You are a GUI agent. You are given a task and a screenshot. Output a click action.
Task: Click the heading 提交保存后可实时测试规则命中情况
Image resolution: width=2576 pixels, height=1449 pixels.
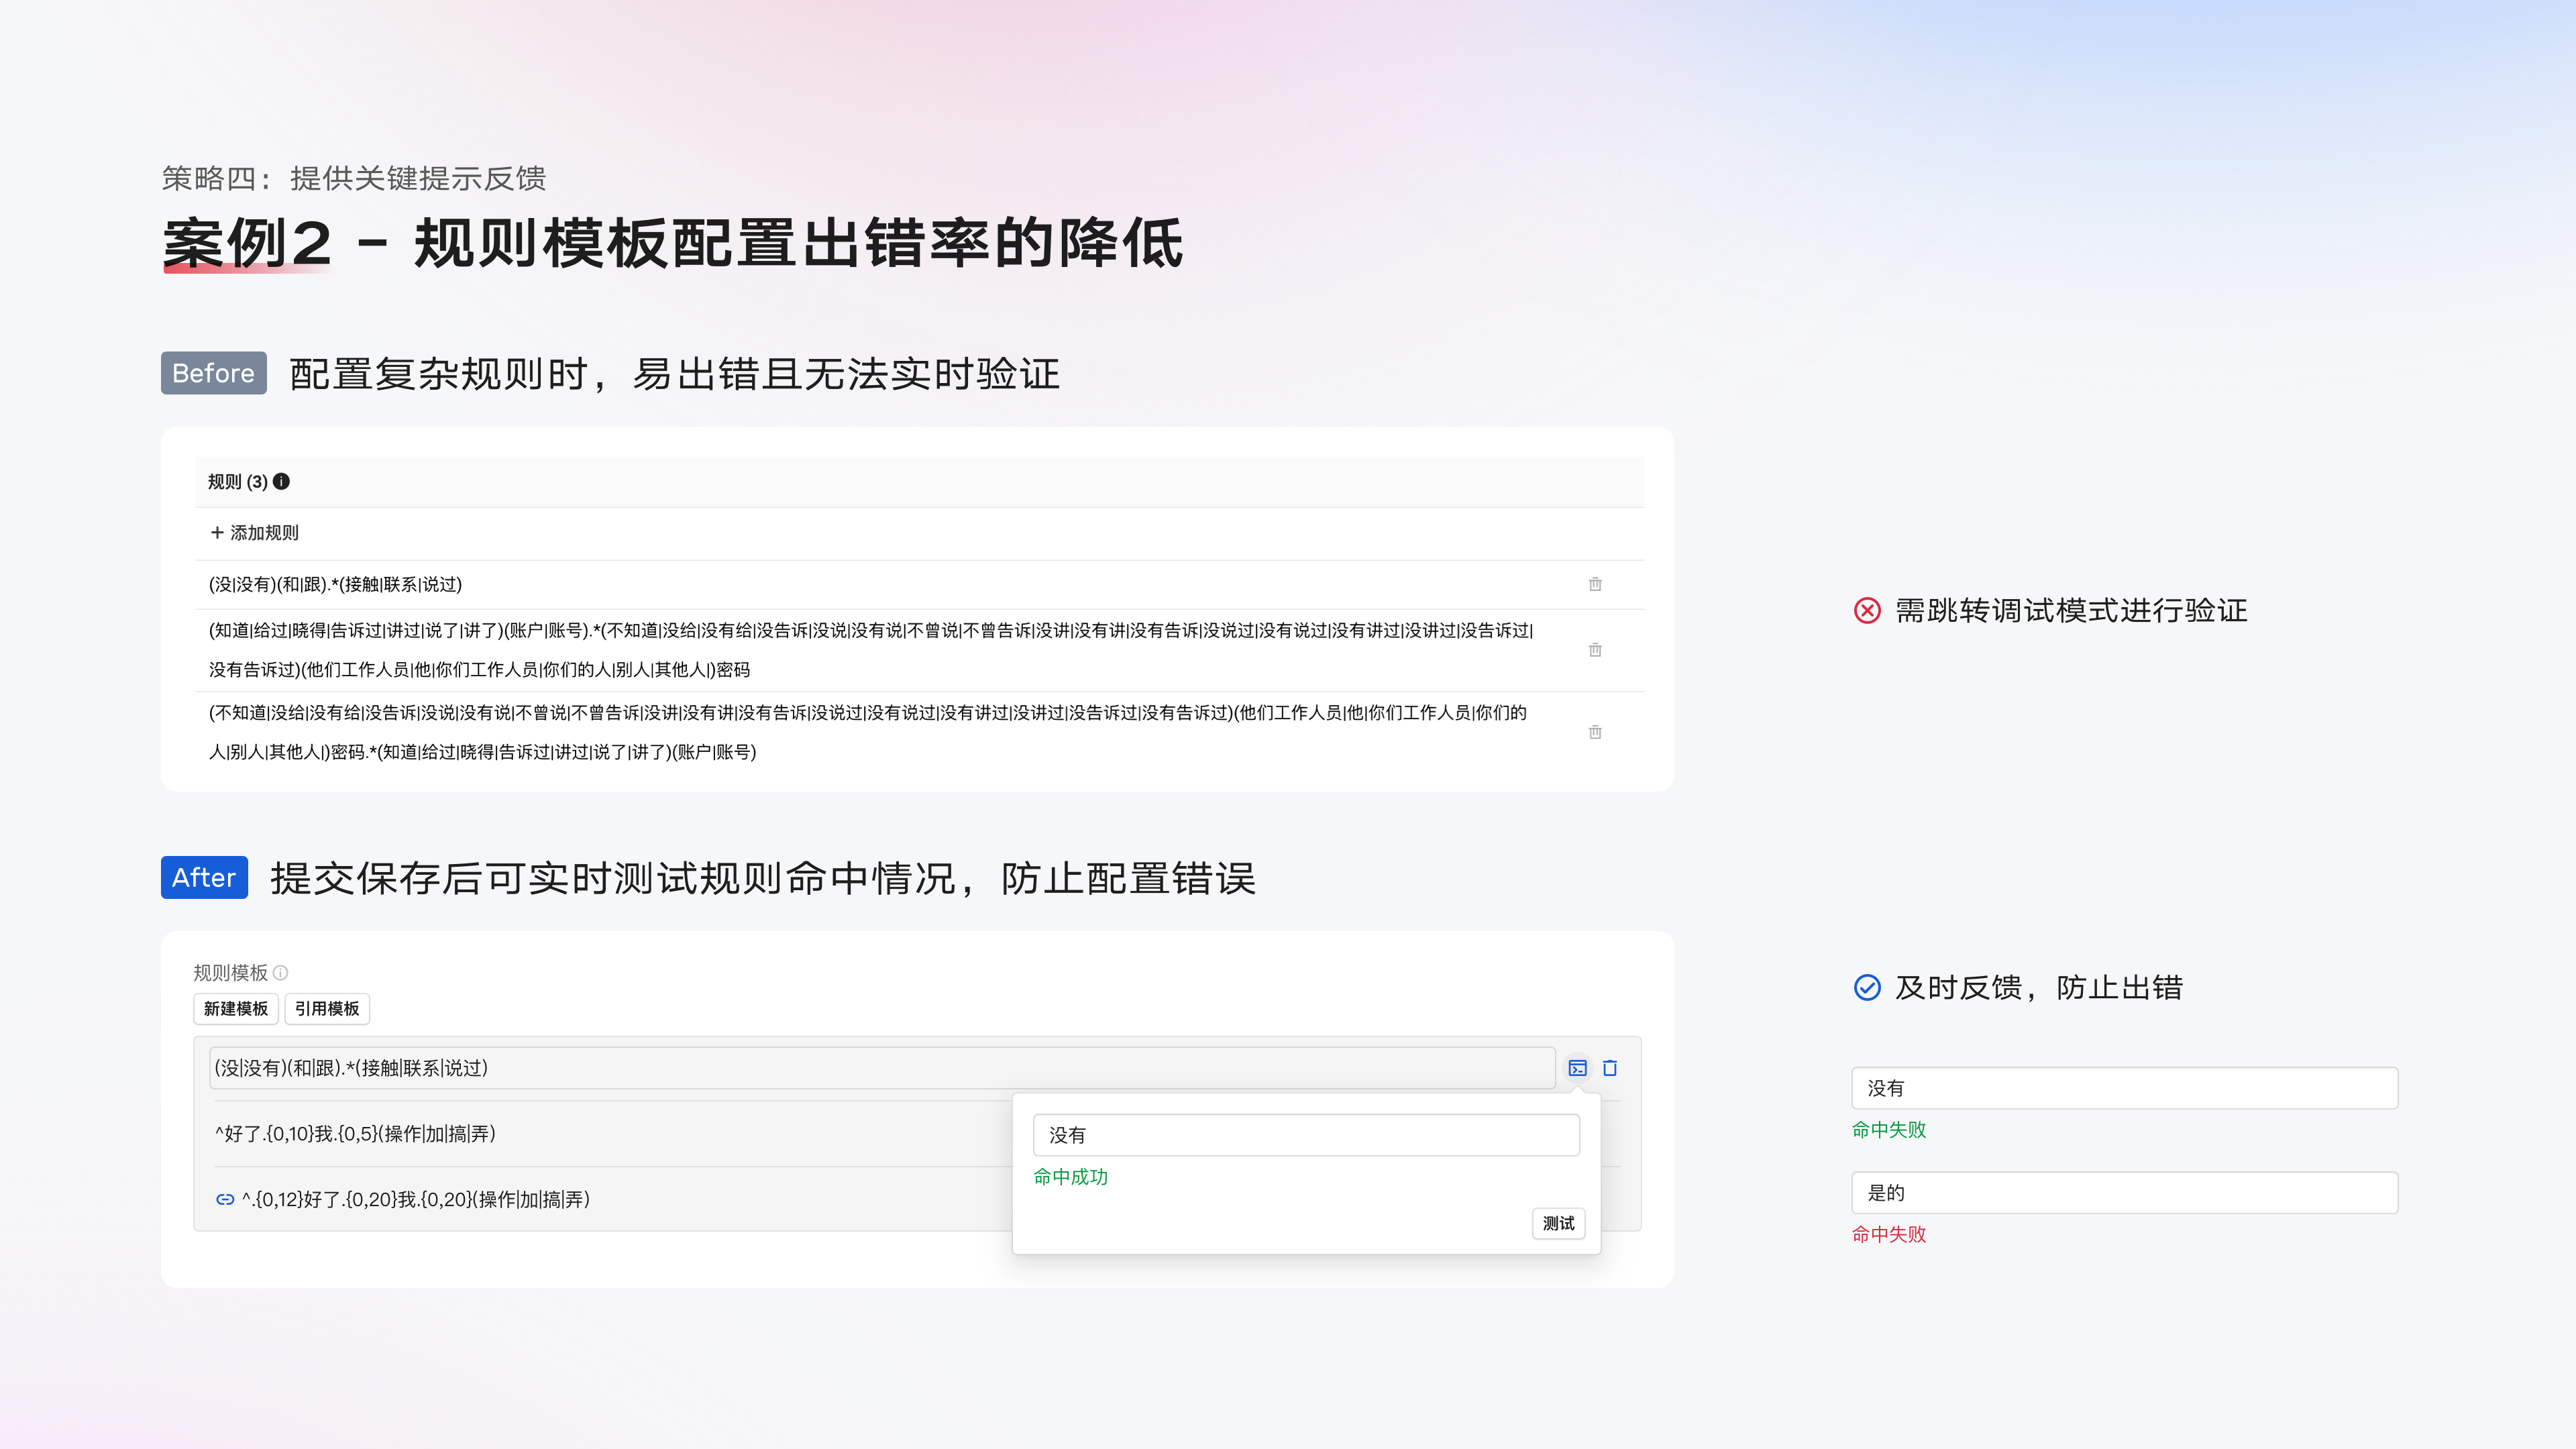[x=763, y=878]
